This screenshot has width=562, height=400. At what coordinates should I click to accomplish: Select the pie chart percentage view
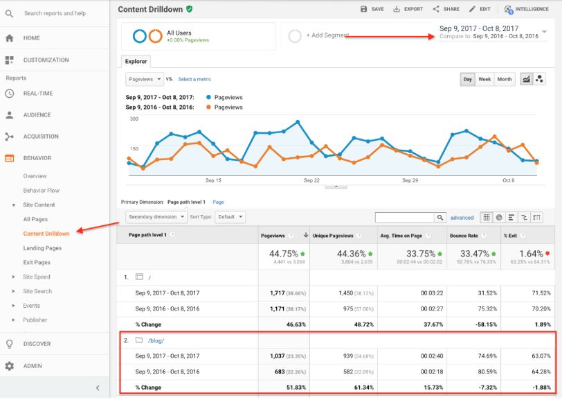499,217
